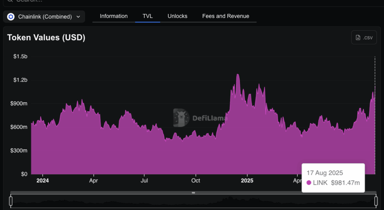Click the center grip of the range slider bar

tap(193, 193)
